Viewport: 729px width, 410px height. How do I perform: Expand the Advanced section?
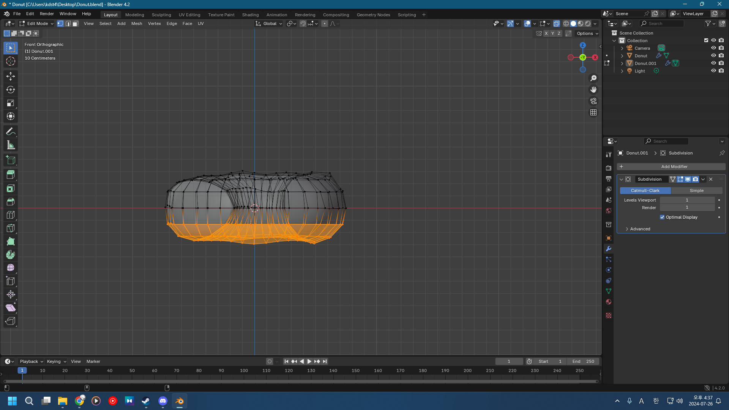click(x=640, y=229)
